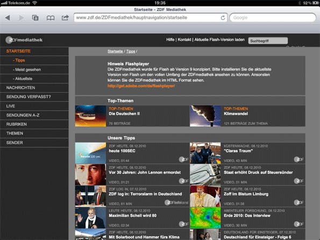Click the ZDF logo on Steuersünder row
The width and height of the screenshot is (320, 240).
(299, 181)
